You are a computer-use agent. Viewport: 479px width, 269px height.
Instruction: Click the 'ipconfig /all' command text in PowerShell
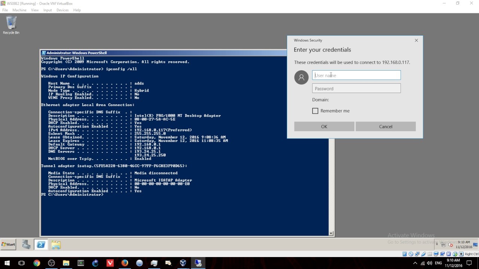[121, 69]
